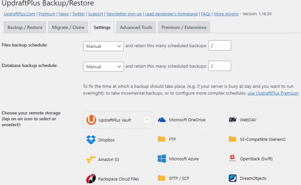Visit Lead developer's homepage link
Screen dimensions: 301x185
[171, 14]
